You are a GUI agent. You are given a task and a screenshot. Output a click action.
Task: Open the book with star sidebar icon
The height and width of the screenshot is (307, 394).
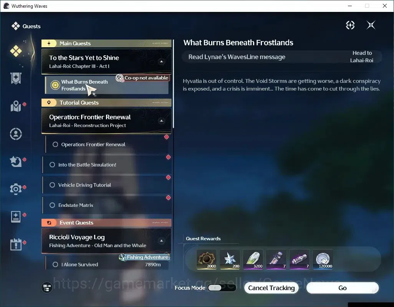click(16, 216)
